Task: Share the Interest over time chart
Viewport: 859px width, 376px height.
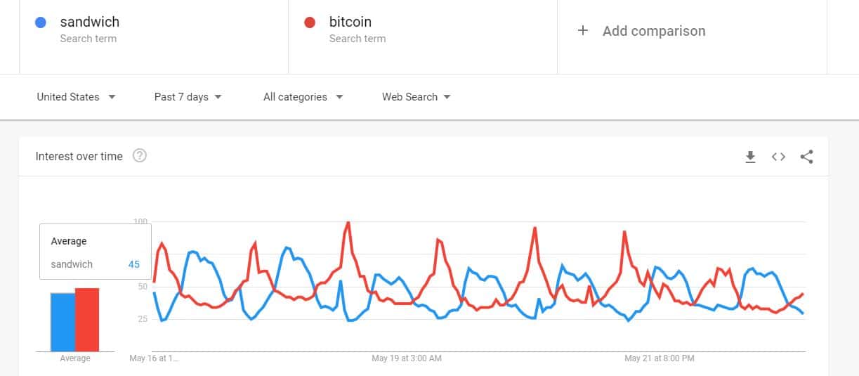Action: point(806,157)
